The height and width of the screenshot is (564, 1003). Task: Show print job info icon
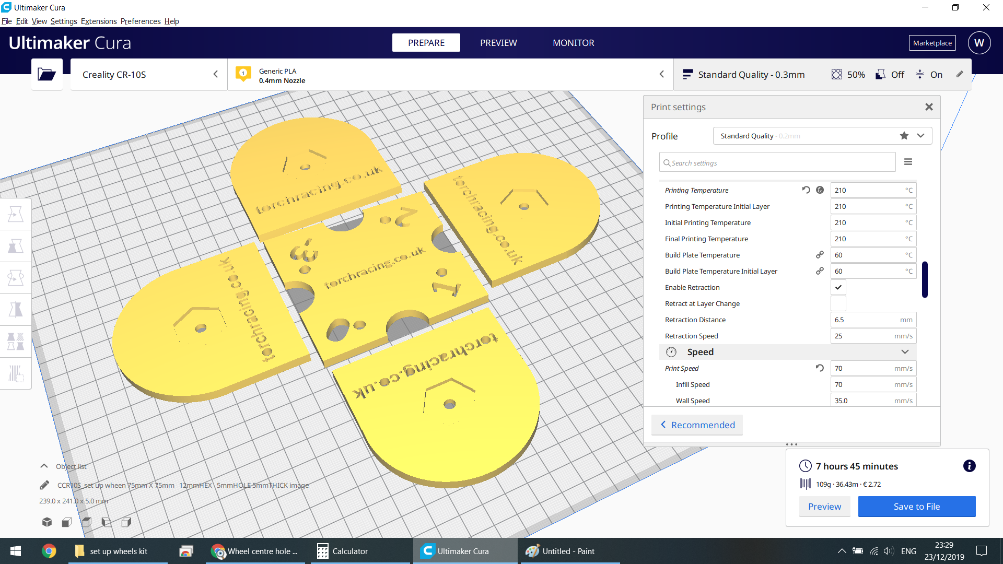[x=970, y=466]
